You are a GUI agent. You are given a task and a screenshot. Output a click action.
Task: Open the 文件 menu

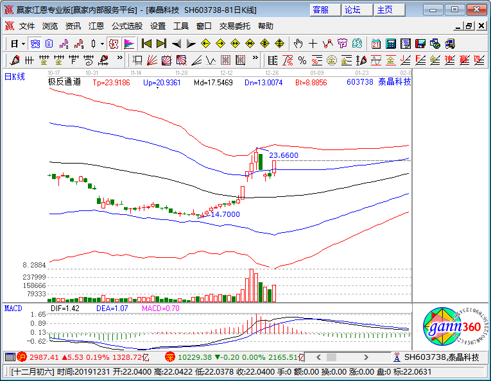(x=27, y=26)
